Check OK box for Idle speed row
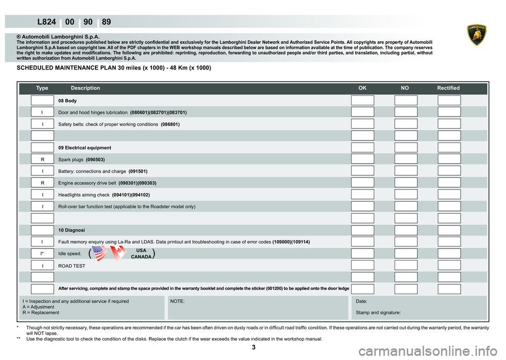 click(x=363, y=253)
